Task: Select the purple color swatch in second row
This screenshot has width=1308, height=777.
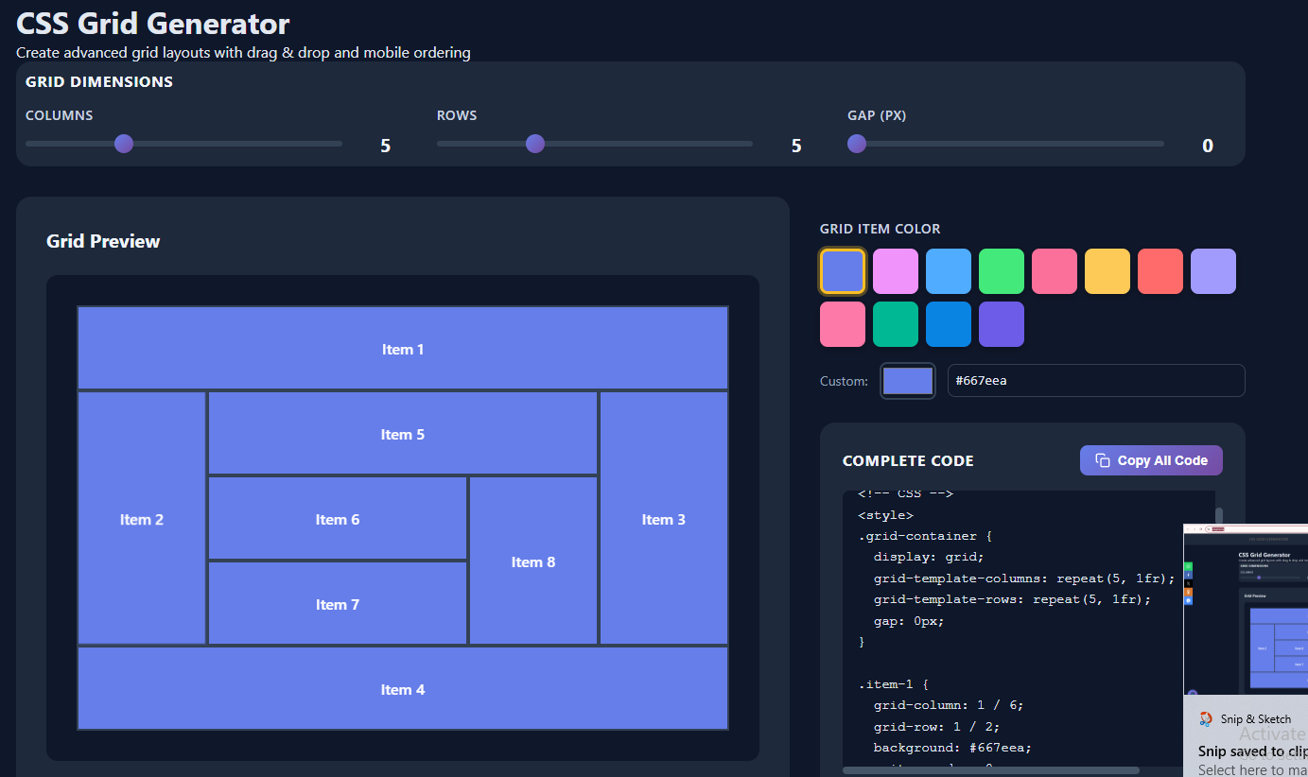Action: 1002,323
